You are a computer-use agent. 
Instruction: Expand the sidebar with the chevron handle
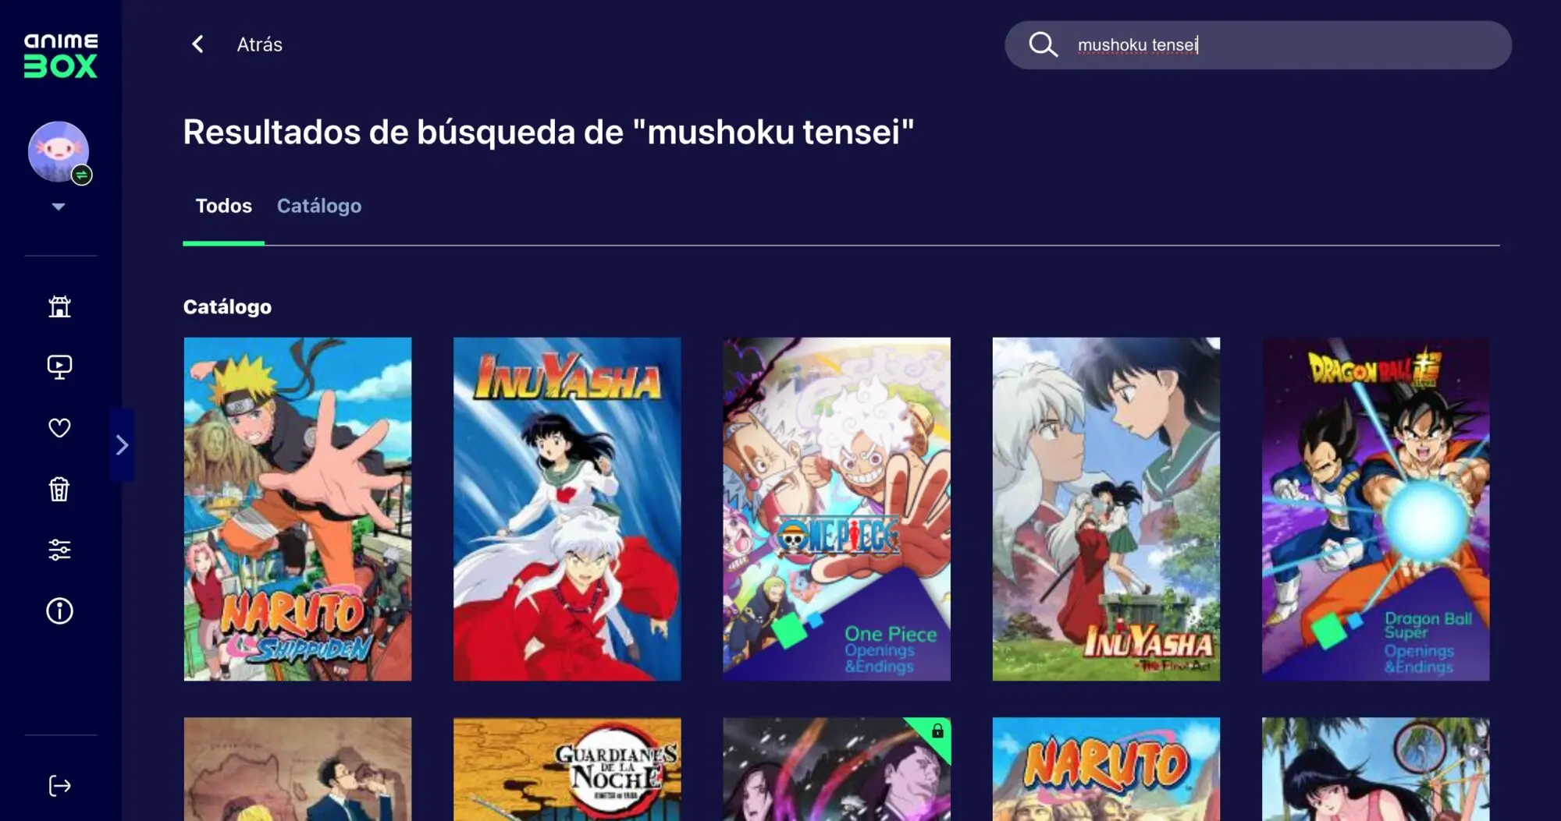point(122,445)
